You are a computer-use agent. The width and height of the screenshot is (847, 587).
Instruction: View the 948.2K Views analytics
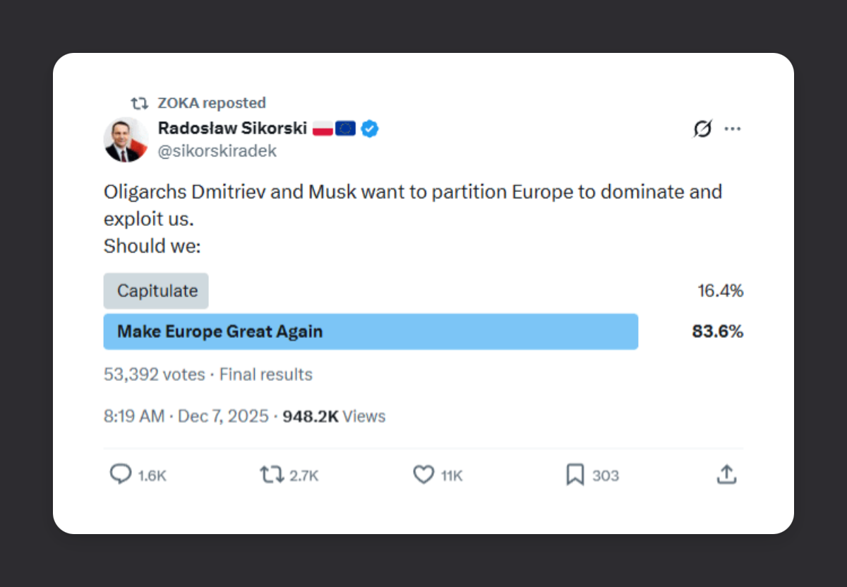(334, 416)
